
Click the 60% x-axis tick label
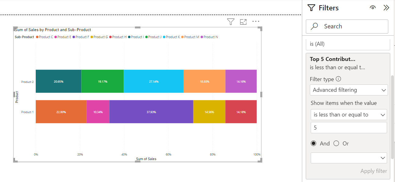point(168,154)
